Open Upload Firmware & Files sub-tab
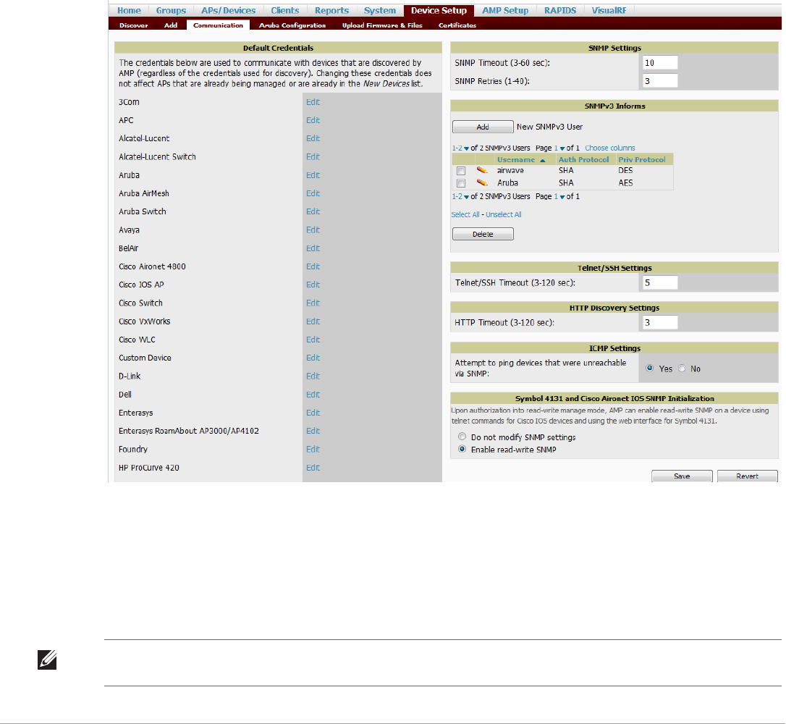 [382, 25]
